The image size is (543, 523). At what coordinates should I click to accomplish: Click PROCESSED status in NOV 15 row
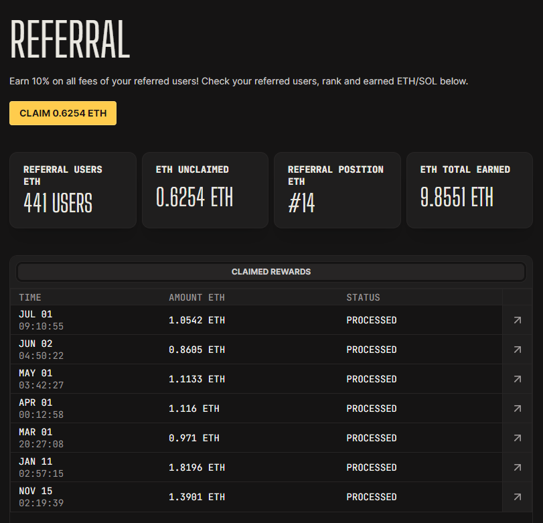(x=372, y=497)
